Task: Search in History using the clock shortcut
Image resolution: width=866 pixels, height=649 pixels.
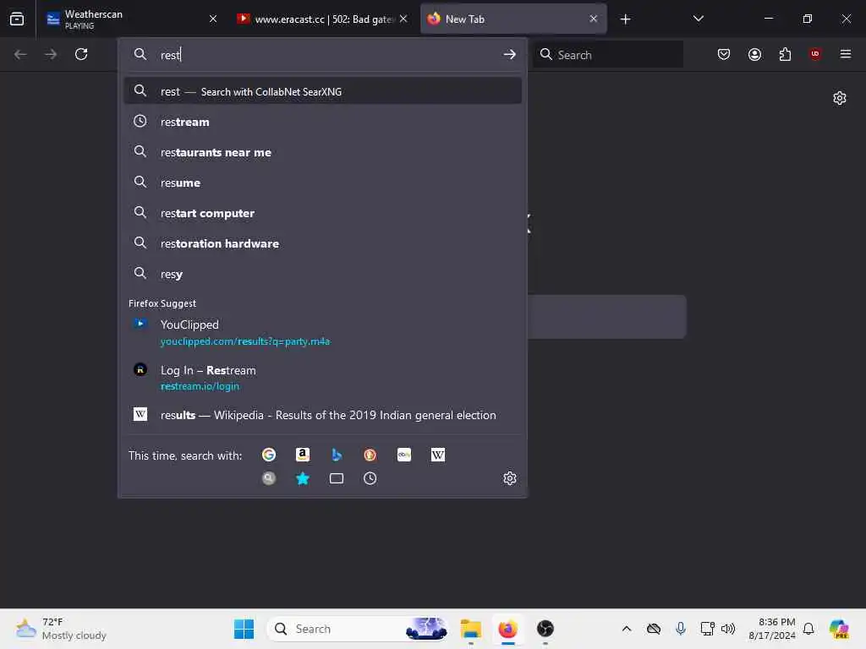Action: [370, 478]
